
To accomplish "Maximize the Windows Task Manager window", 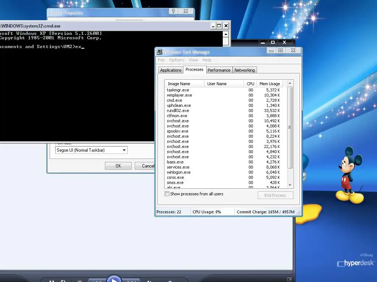I will coord(280,50).
